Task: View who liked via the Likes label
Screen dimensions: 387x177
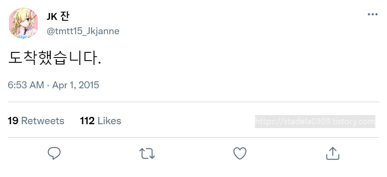Action: pyautogui.click(x=110, y=121)
